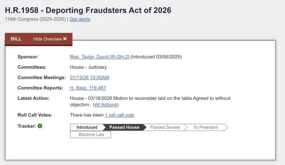Open sponsor Rep. Taylor, David link

point(99,57)
